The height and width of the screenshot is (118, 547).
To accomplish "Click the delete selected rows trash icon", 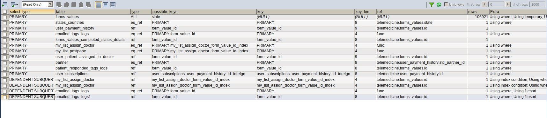I will pos(81,4).
